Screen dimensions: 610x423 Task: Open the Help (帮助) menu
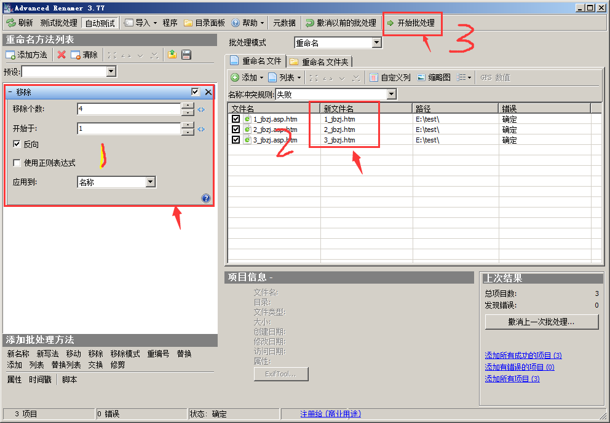(248, 23)
